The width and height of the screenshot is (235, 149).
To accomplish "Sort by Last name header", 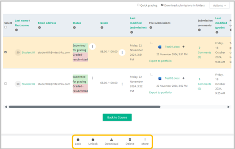I will (22, 20).
